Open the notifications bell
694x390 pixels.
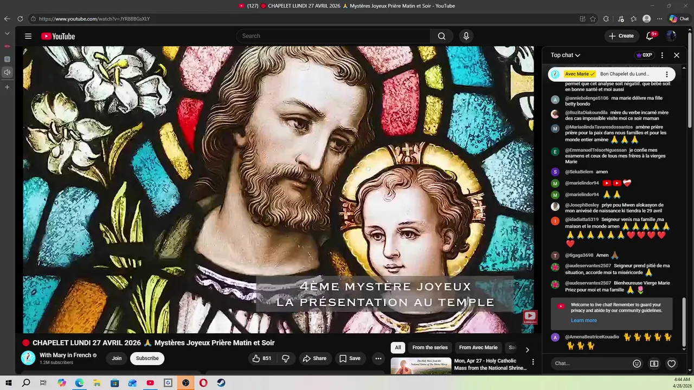pyautogui.click(x=650, y=36)
